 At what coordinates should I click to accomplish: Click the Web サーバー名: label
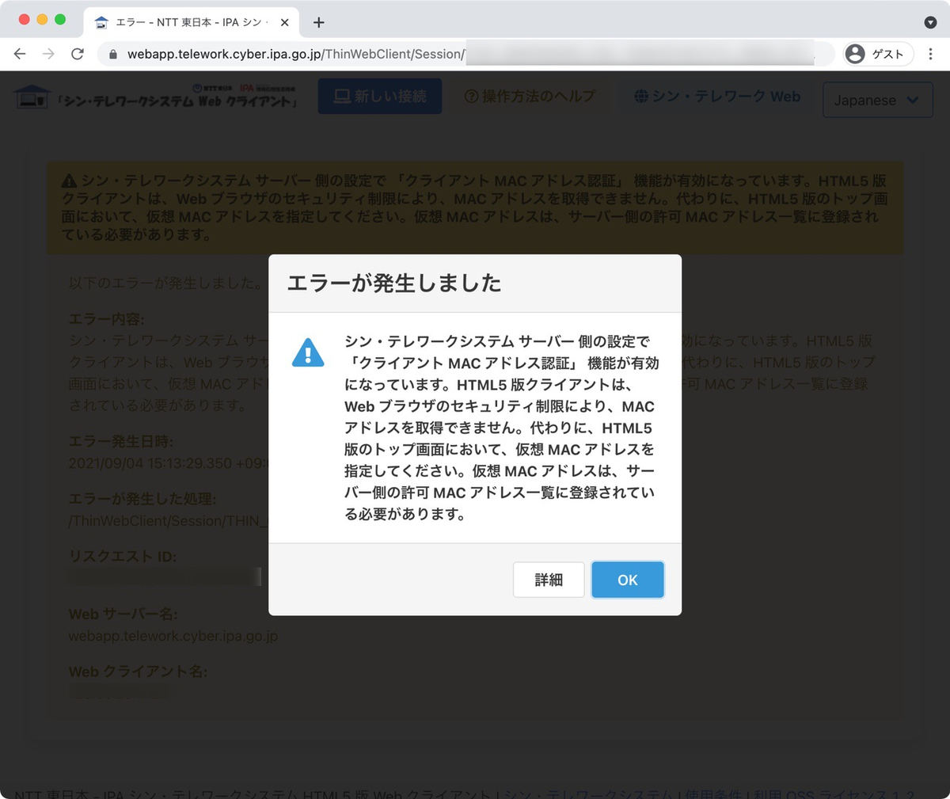pos(123,614)
